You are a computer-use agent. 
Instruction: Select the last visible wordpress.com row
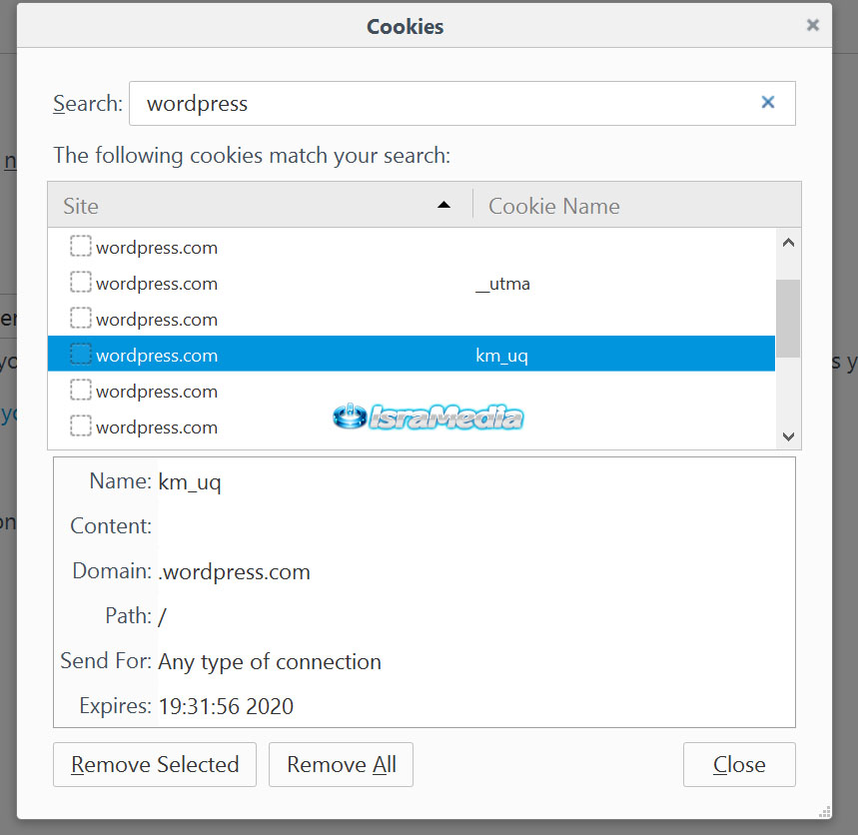tap(300, 427)
